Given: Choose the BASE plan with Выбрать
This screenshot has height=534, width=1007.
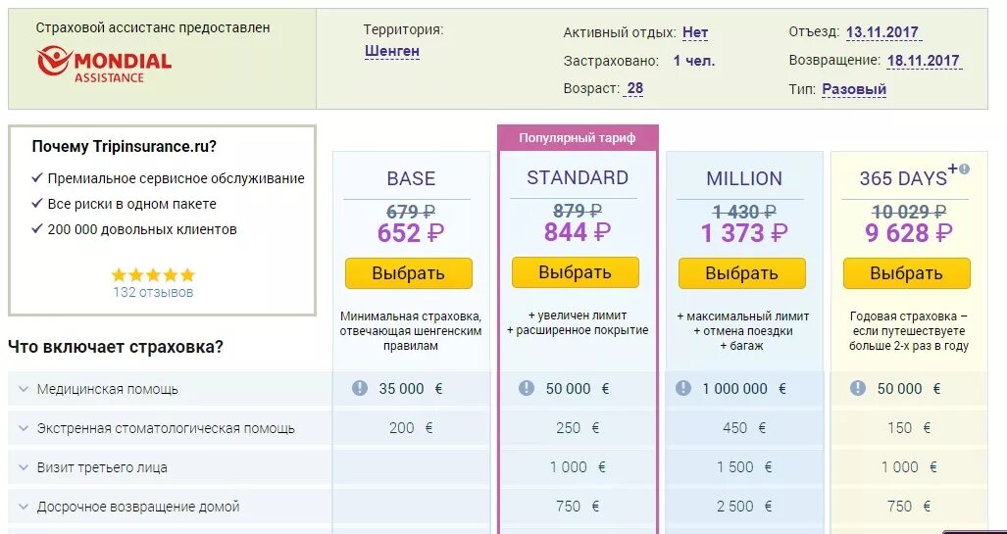Looking at the screenshot, I should coord(409,273).
